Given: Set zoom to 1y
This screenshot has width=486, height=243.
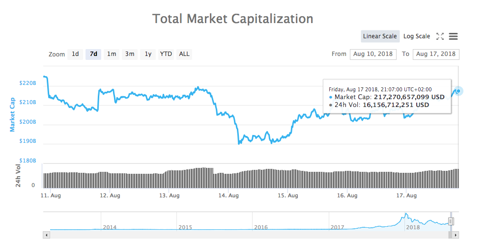Looking at the screenshot, I should tap(148, 54).
